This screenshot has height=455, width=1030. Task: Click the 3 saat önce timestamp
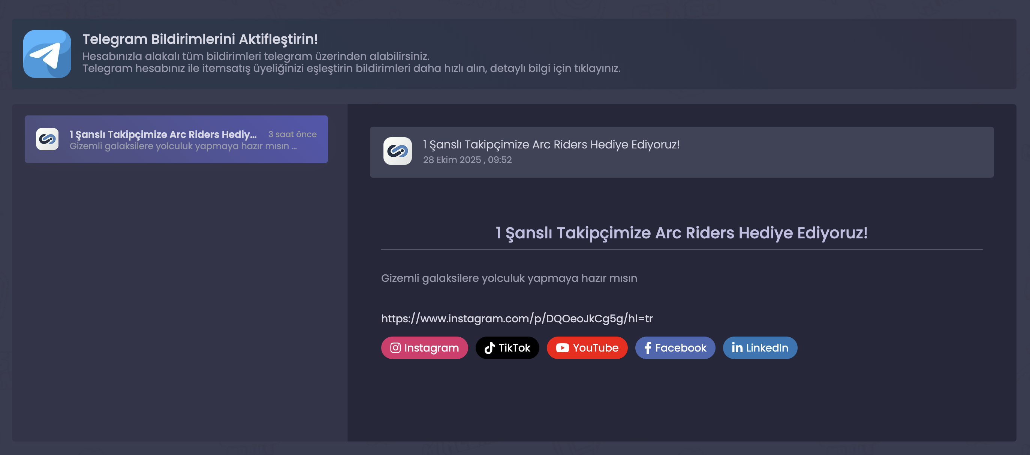(292, 134)
